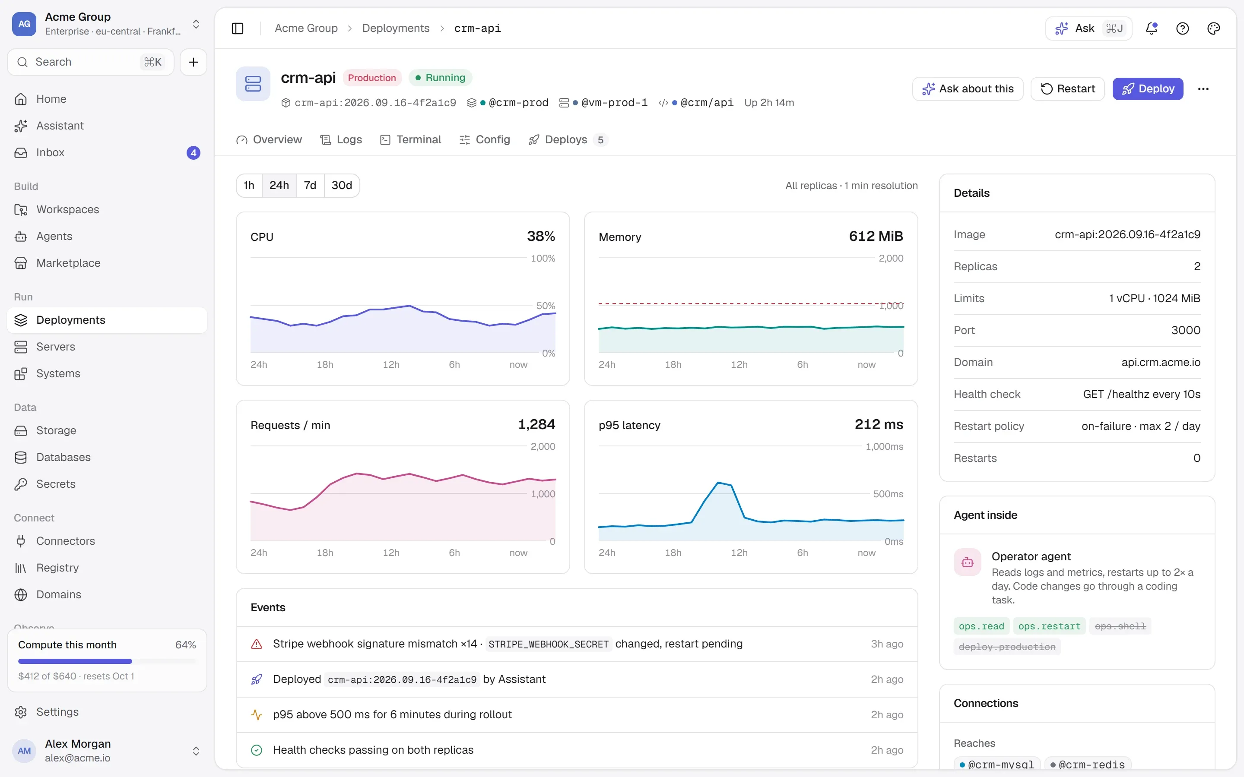Select the 30d time range
1244x777 pixels.
click(x=342, y=186)
